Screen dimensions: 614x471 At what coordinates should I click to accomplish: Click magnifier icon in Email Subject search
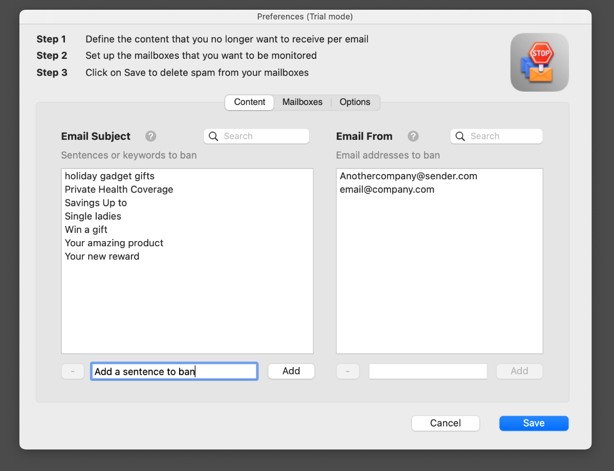pyautogui.click(x=214, y=136)
